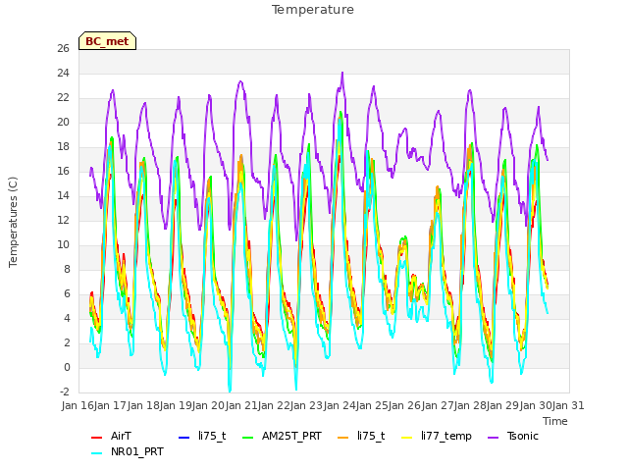628x471 pixels.
Task: Click the yellow li77_temp legend swatch
Action: 407,438
